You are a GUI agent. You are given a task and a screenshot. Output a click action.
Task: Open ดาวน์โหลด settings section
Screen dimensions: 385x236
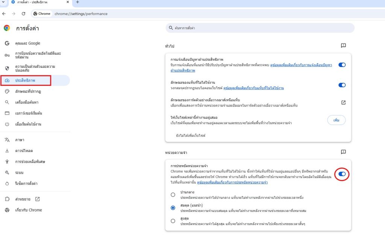(24, 151)
